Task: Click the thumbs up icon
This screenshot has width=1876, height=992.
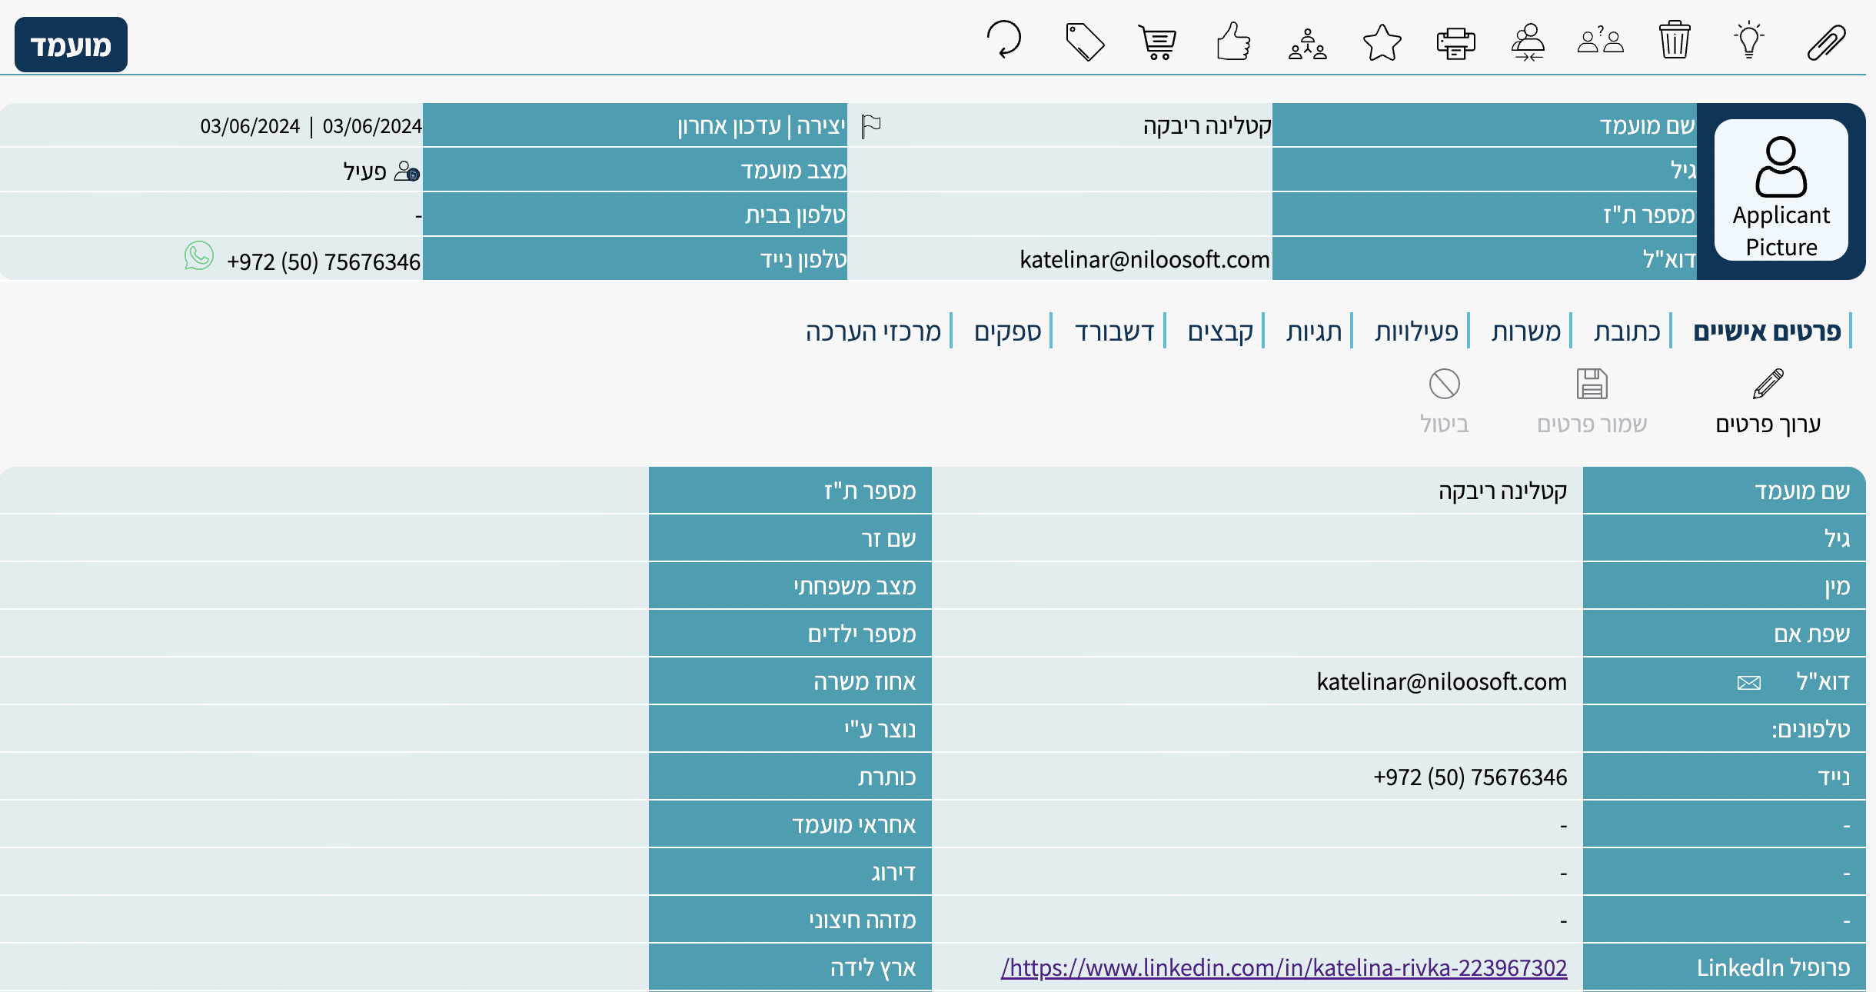Action: coord(1233,42)
